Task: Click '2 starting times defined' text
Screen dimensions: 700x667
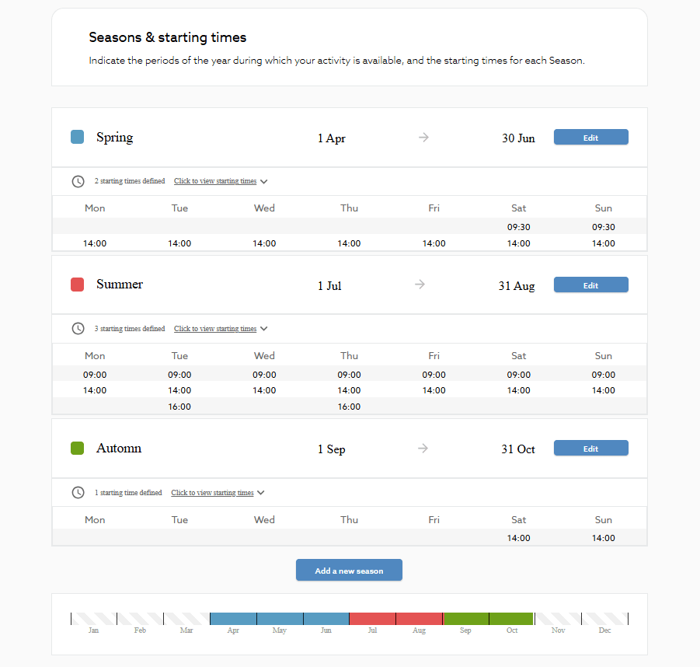Action: [x=130, y=181]
